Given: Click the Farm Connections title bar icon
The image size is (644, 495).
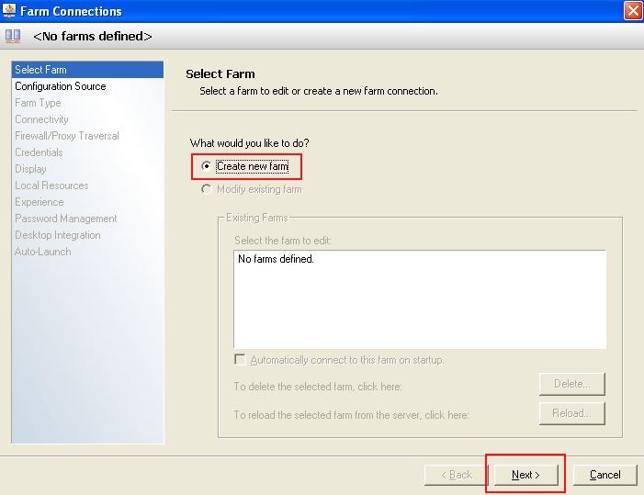Looking at the screenshot, I should pos(8,10).
